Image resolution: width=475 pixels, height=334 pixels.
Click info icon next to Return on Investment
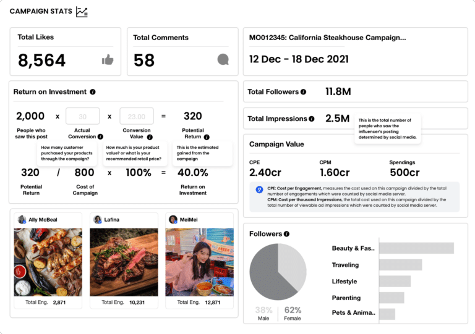click(x=93, y=92)
